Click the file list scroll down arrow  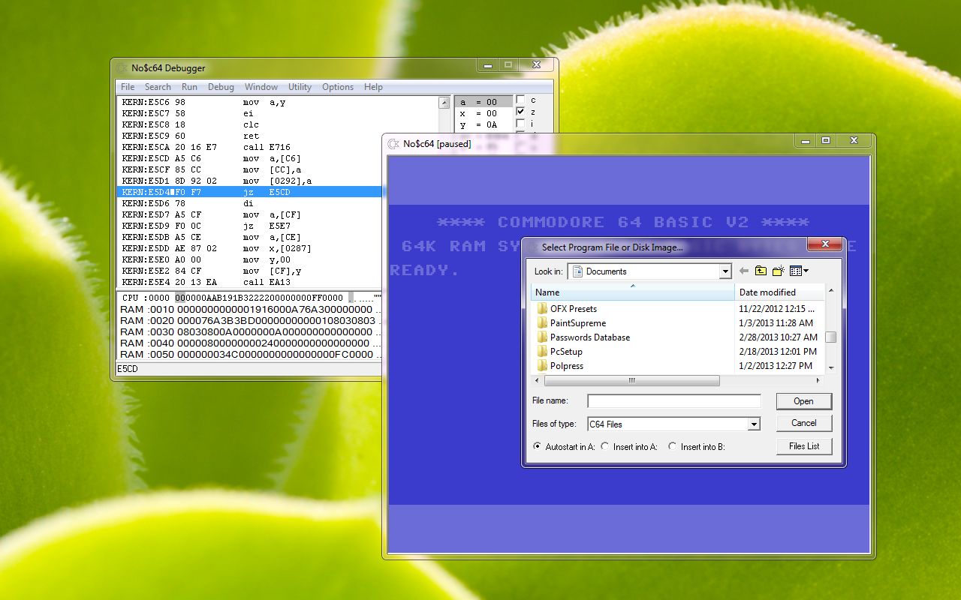[x=830, y=367]
